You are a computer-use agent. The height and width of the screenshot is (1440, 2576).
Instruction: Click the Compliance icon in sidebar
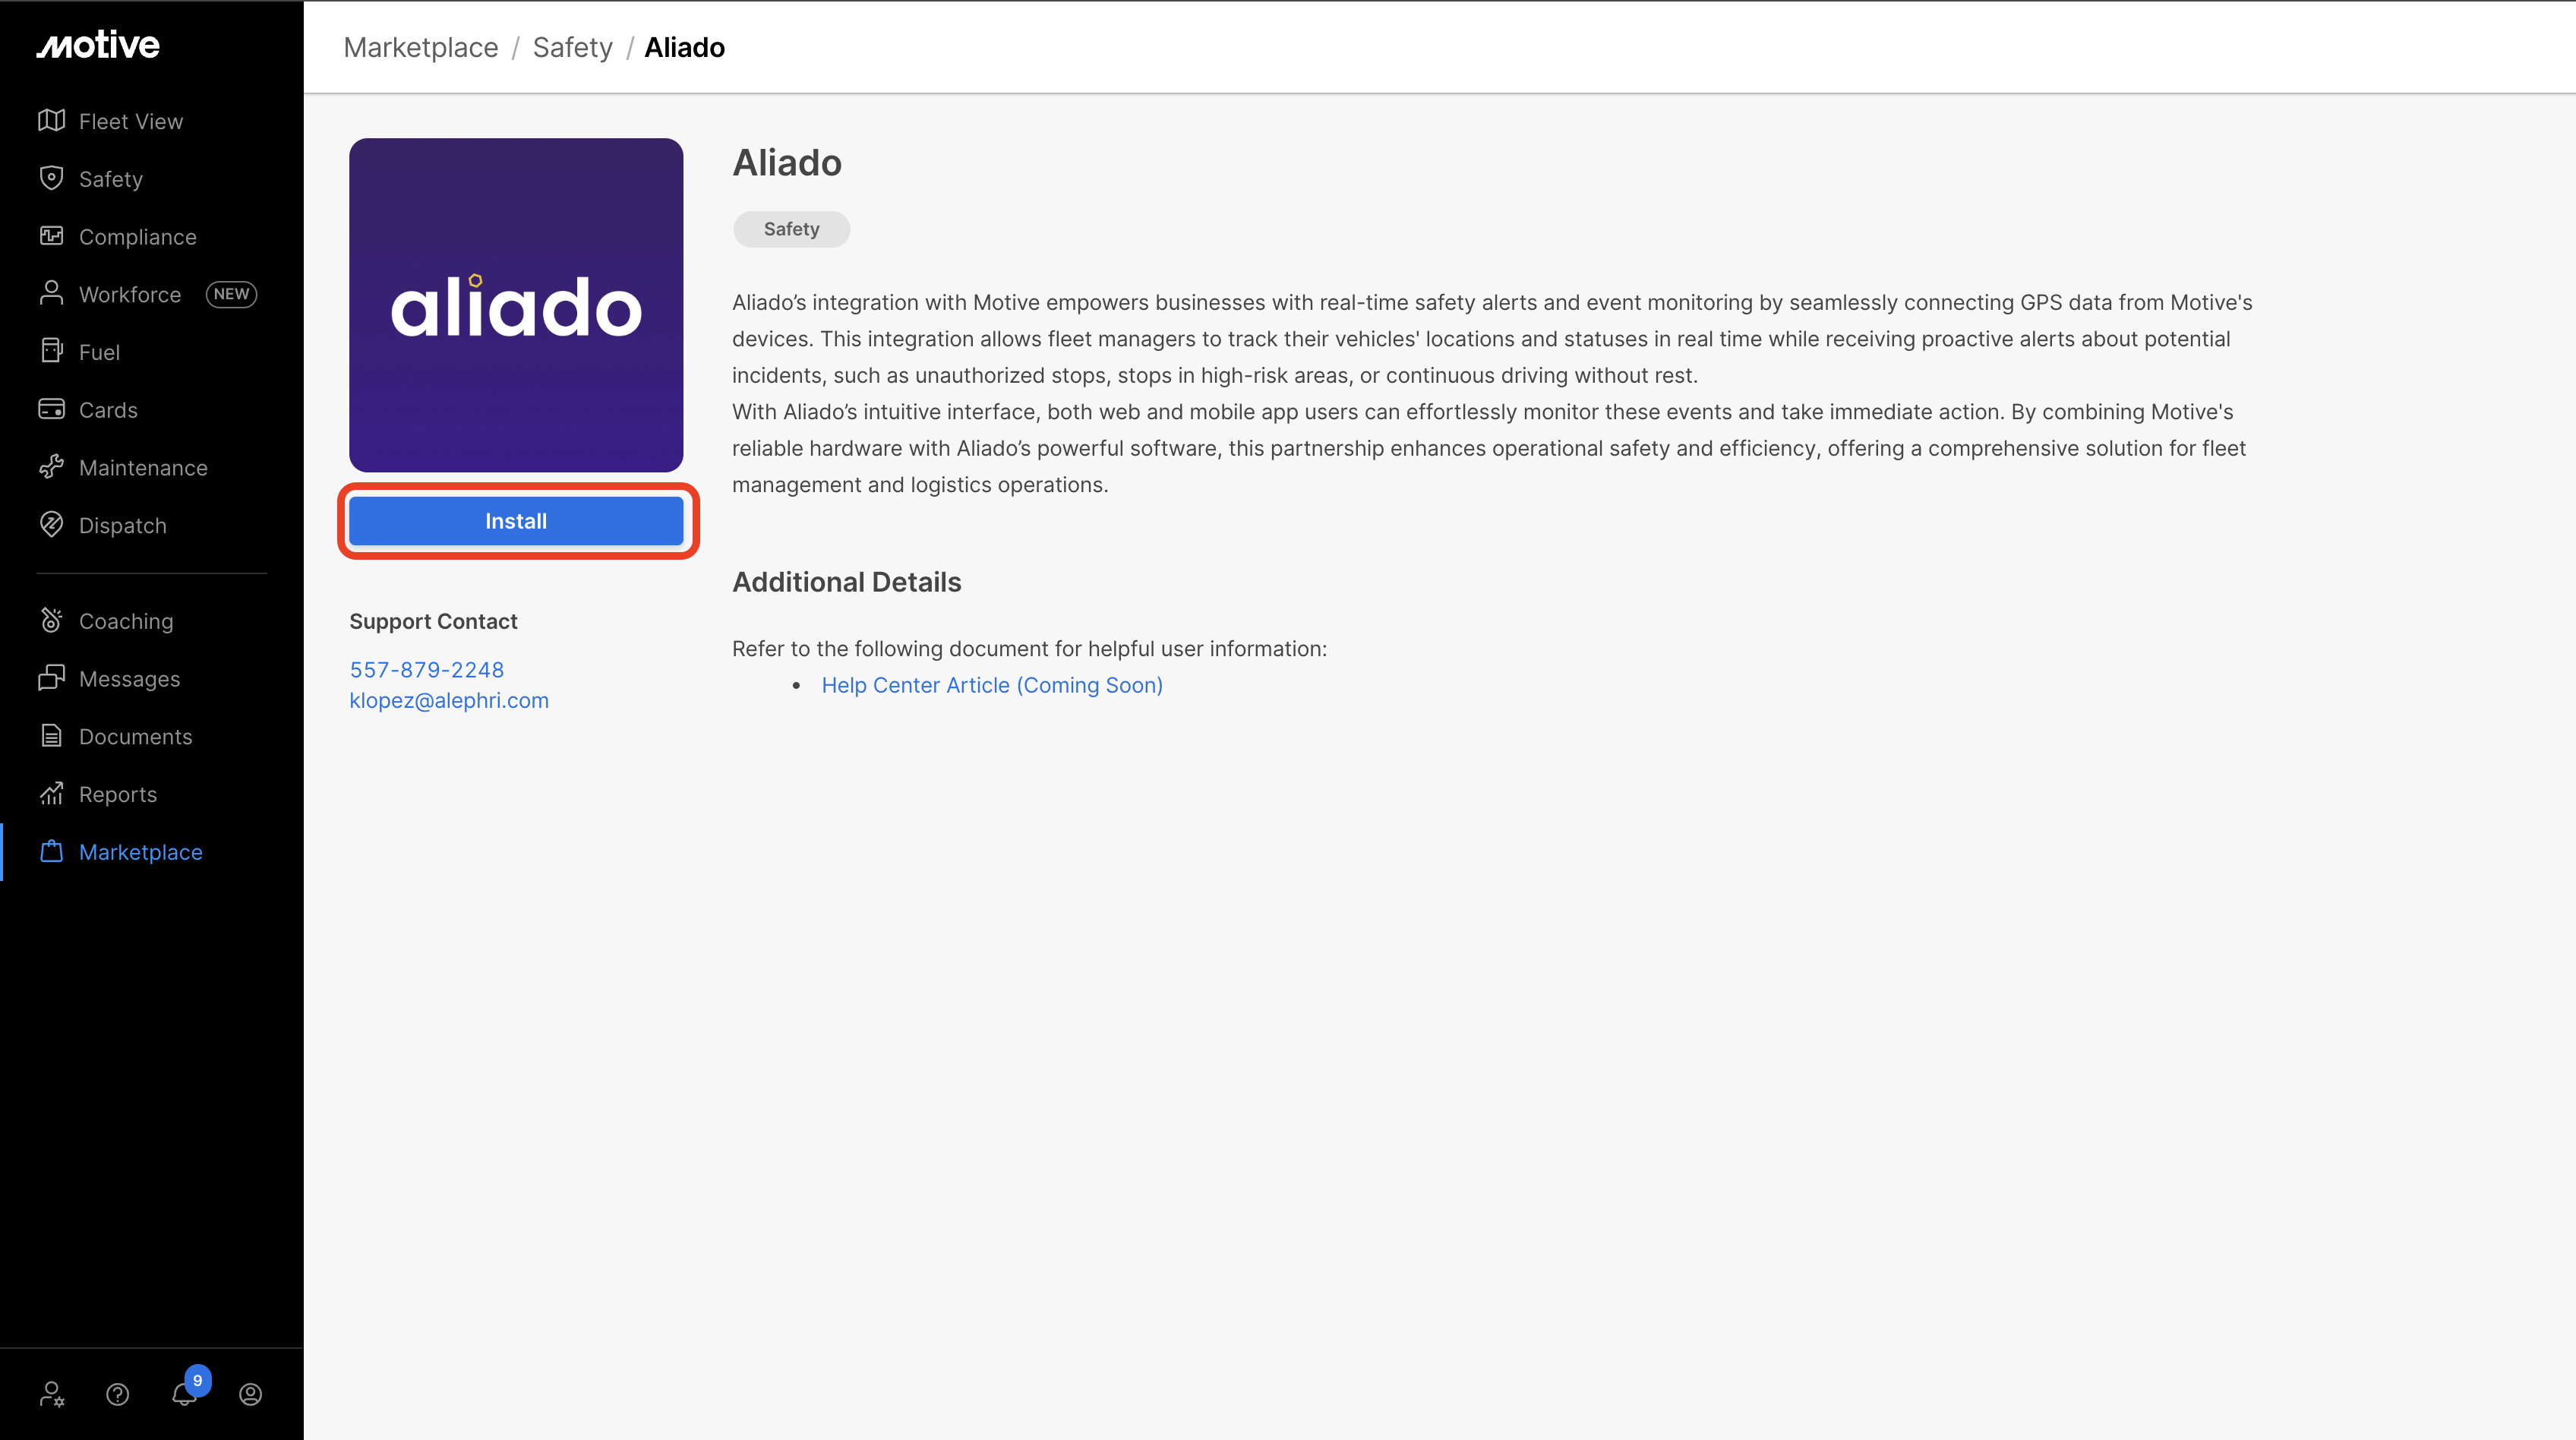51,236
